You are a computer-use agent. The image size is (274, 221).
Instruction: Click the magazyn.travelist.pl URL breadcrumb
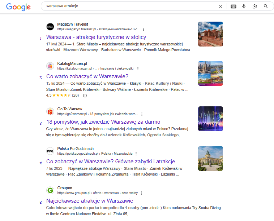(99, 29)
